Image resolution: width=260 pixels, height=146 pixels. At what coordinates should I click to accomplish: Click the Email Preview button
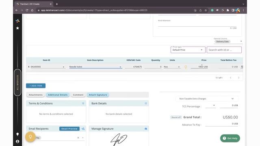click(69, 129)
